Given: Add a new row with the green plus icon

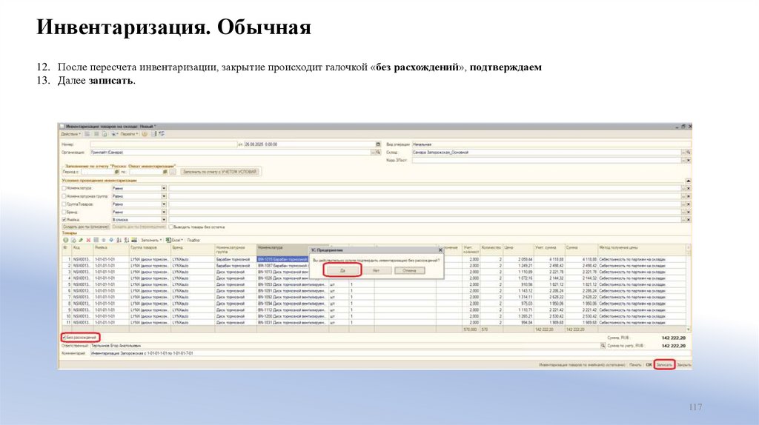Looking at the screenshot, I should tap(66, 240).
